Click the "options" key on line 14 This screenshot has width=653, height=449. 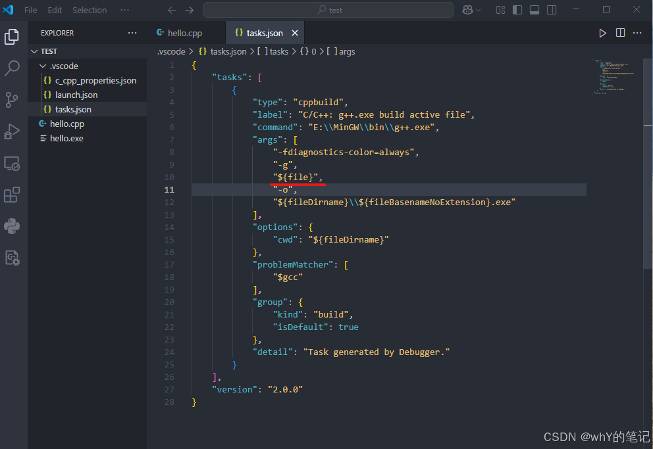pos(275,227)
